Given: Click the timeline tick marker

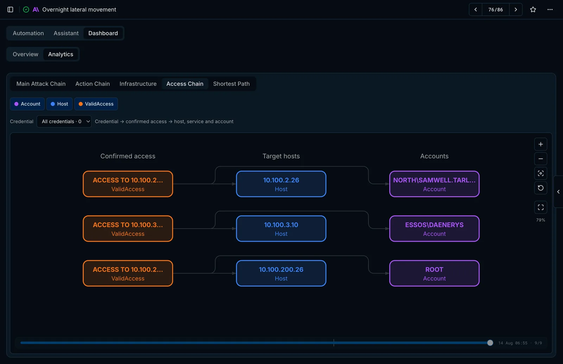Looking at the screenshot, I should [334, 343].
